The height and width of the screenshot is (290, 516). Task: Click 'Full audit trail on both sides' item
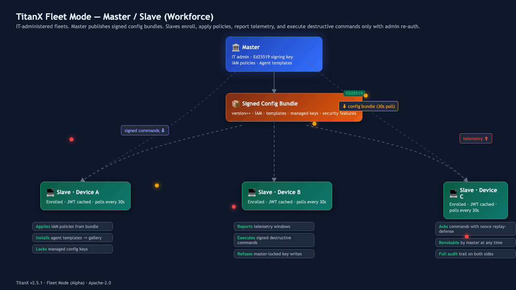(476, 254)
